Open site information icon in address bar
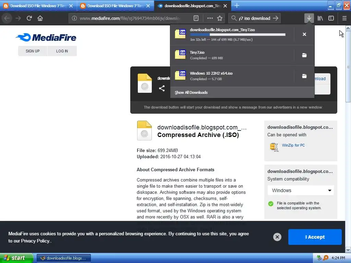 click(74, 18)
